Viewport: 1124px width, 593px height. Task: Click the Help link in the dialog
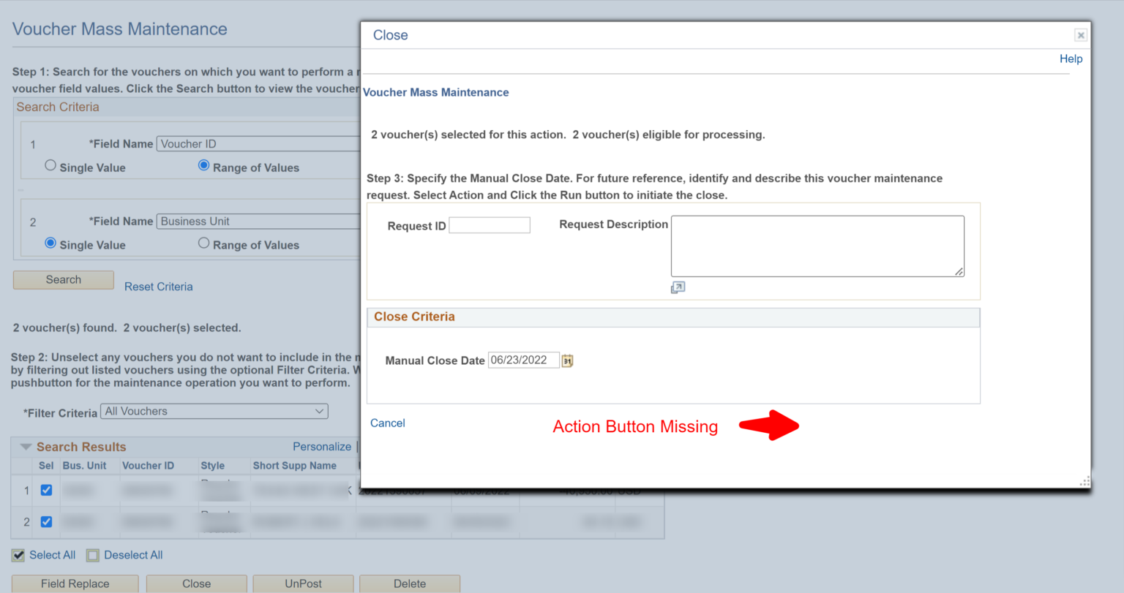pyautogui.click(x=1071, y=59)
